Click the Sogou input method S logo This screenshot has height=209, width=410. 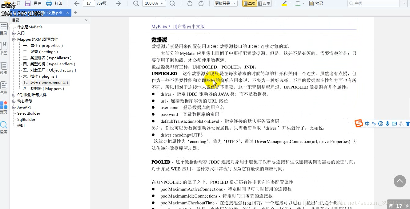point(359,124)
